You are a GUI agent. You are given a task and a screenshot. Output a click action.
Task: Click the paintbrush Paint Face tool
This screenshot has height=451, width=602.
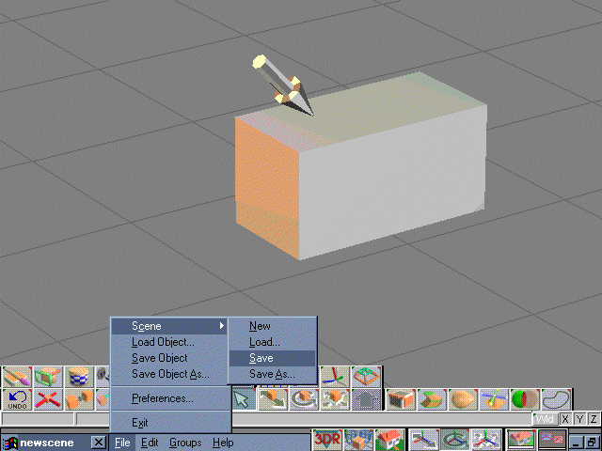click(x=16, y=378)
